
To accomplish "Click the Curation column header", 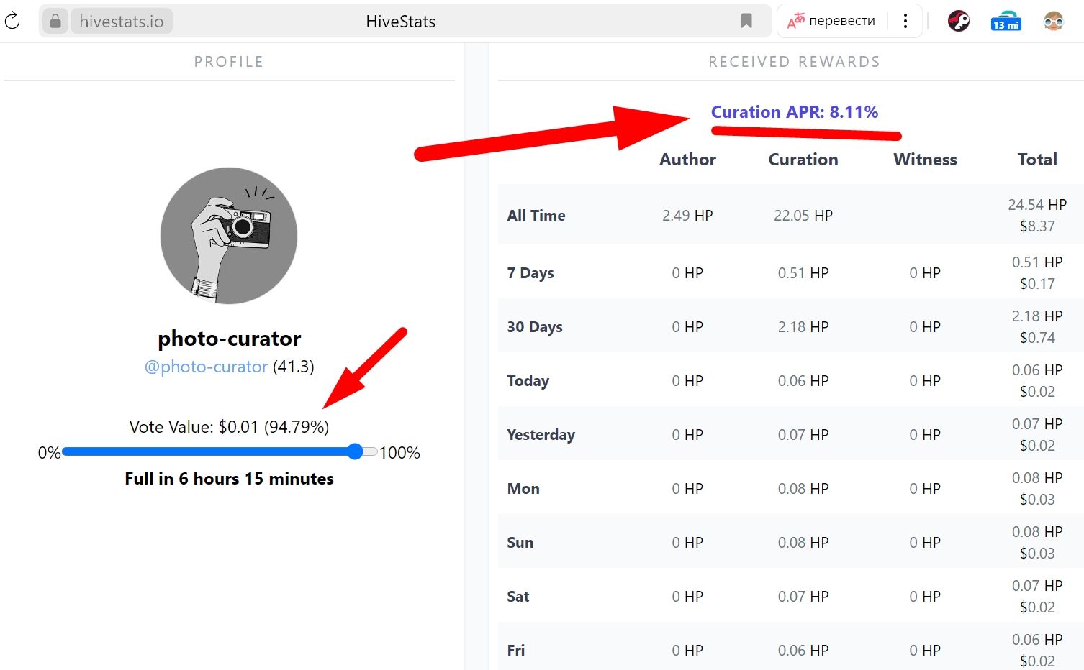I will coord(803,160).
